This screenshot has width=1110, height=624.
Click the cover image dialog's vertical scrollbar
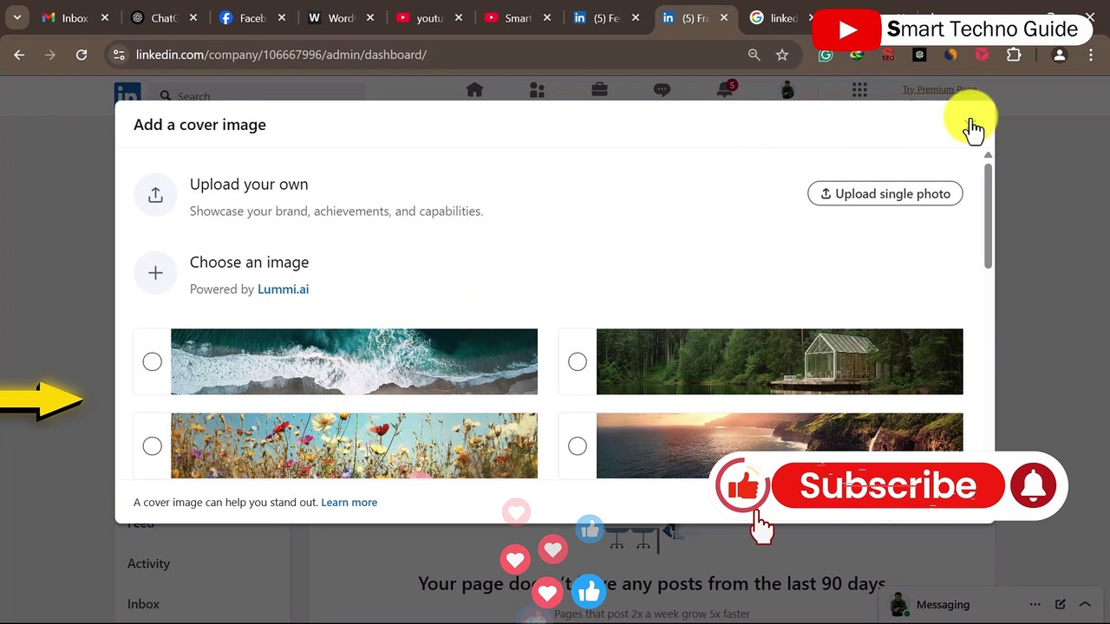(x=988, y=215)
